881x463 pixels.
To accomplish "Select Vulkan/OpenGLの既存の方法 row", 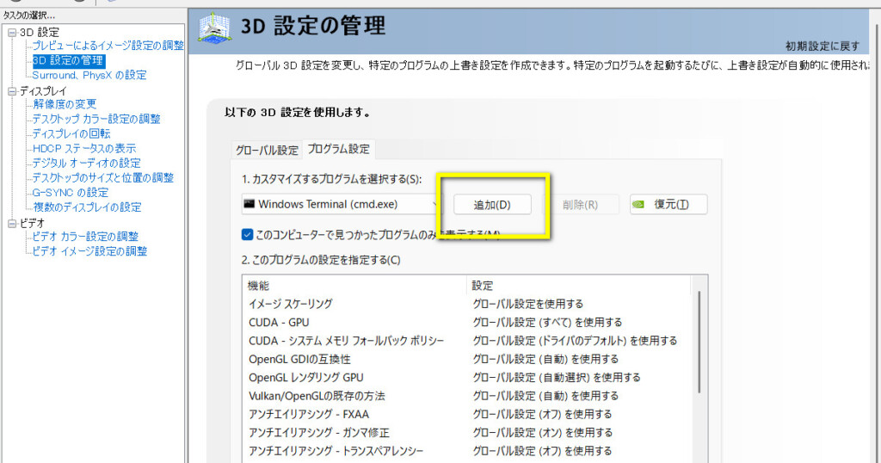I will 466,396.
